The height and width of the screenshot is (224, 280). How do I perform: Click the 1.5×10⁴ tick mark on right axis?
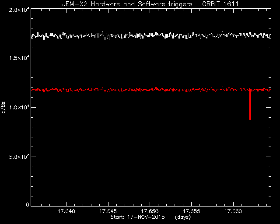click(269, 58)
